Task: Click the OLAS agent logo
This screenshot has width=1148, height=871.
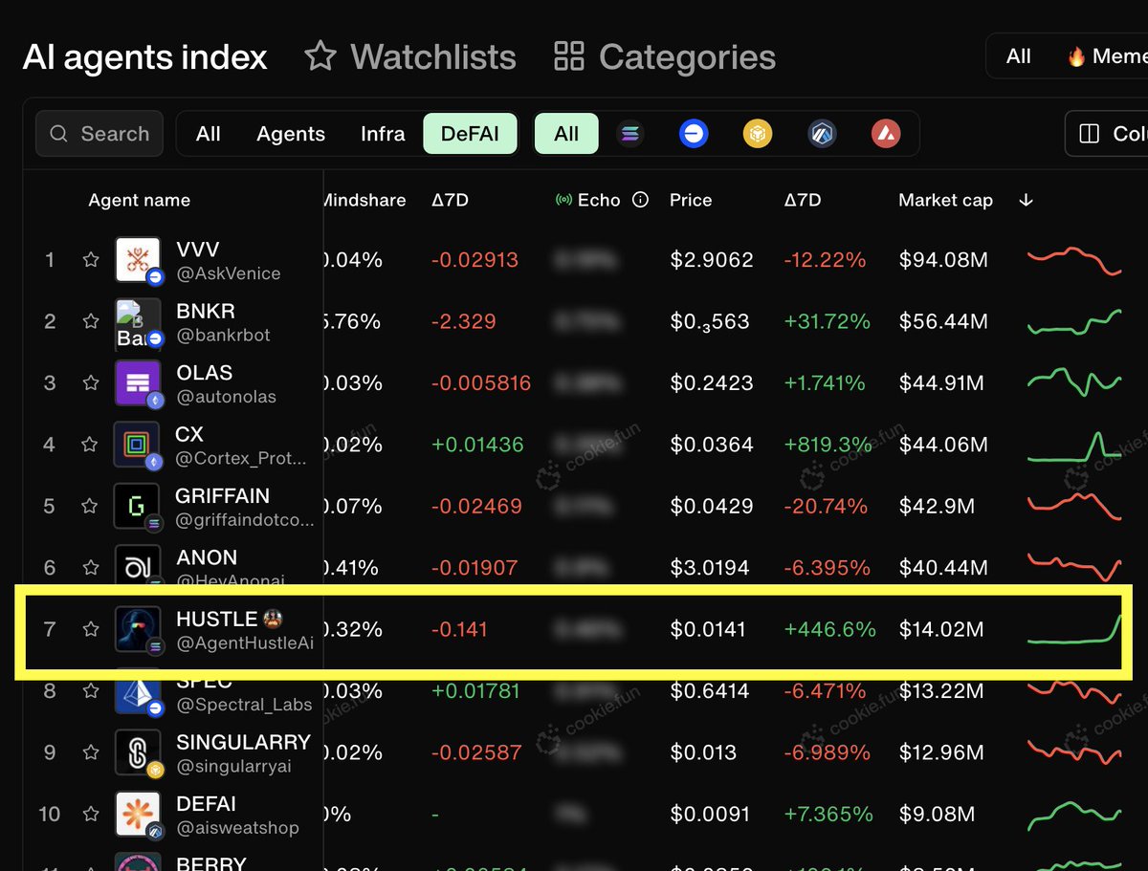Action: (138, 382)
